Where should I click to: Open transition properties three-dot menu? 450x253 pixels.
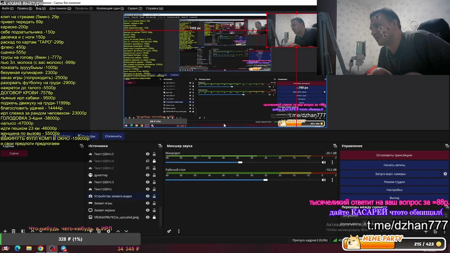tap(444, 232)
